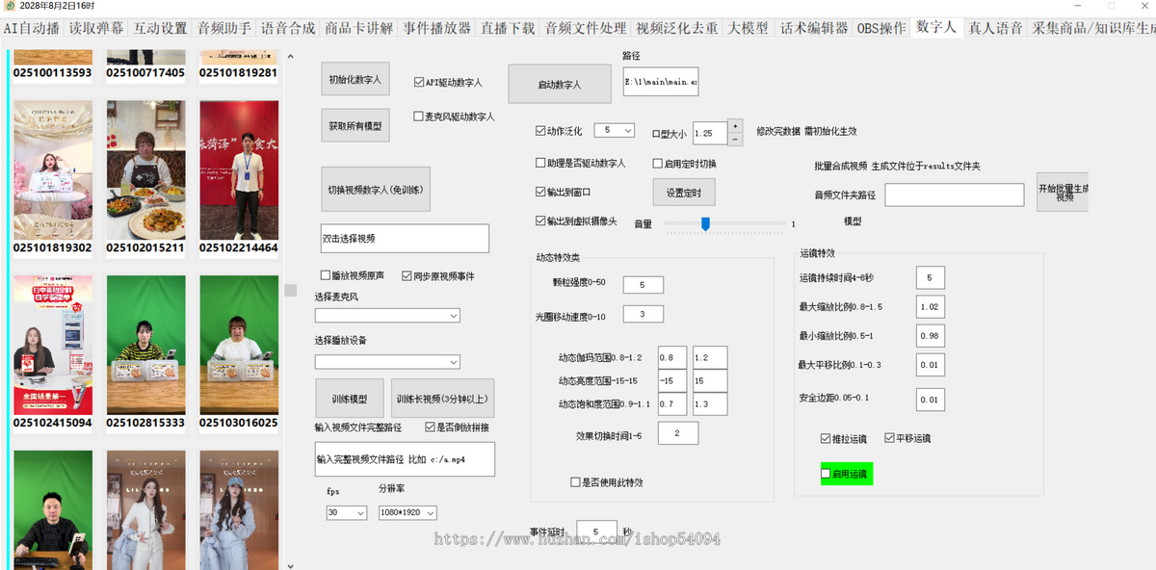Click the 双击选择视频 input field

point(405,238)
